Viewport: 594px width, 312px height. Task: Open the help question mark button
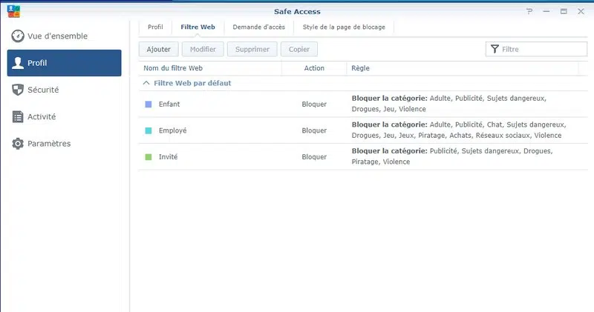[529, 11]
